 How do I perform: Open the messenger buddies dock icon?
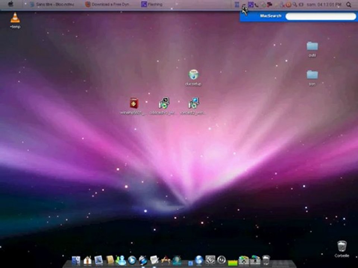point(121,260)
